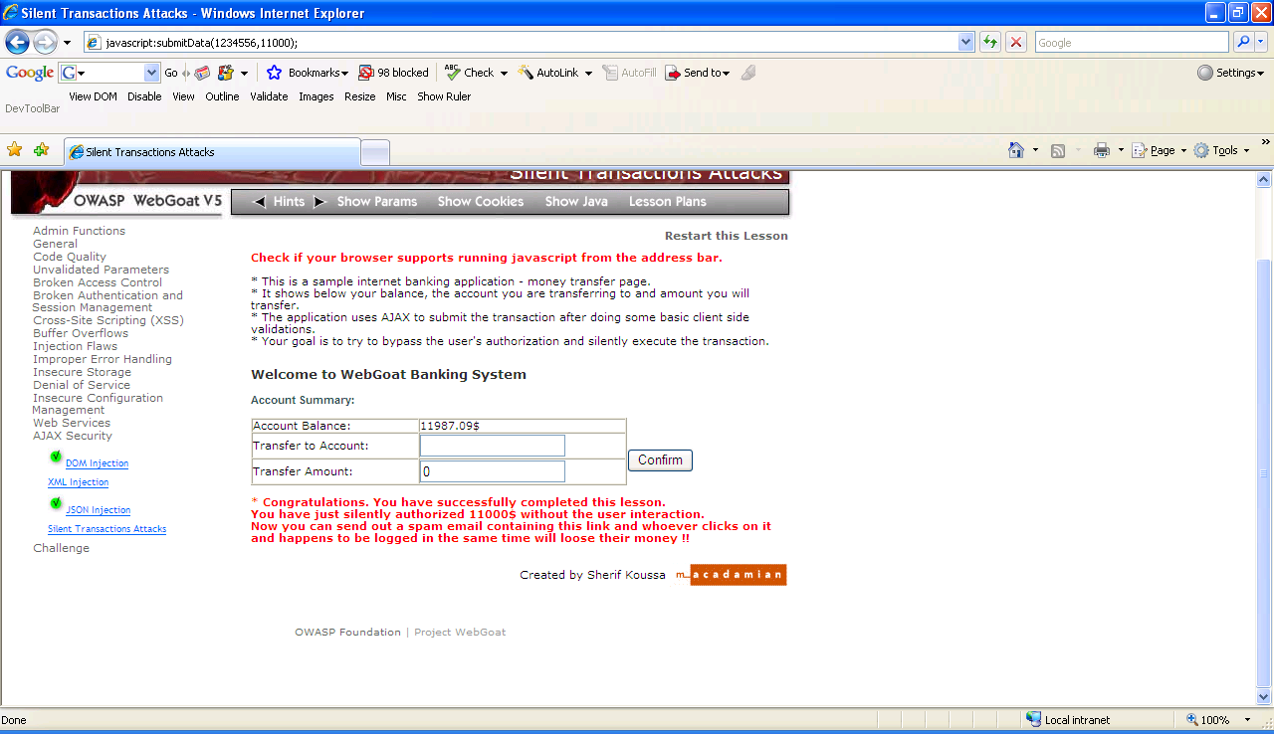Click the Transfer to Account input field
The height and width of the screenshot is (734, 1274).
tap(492, 446)
